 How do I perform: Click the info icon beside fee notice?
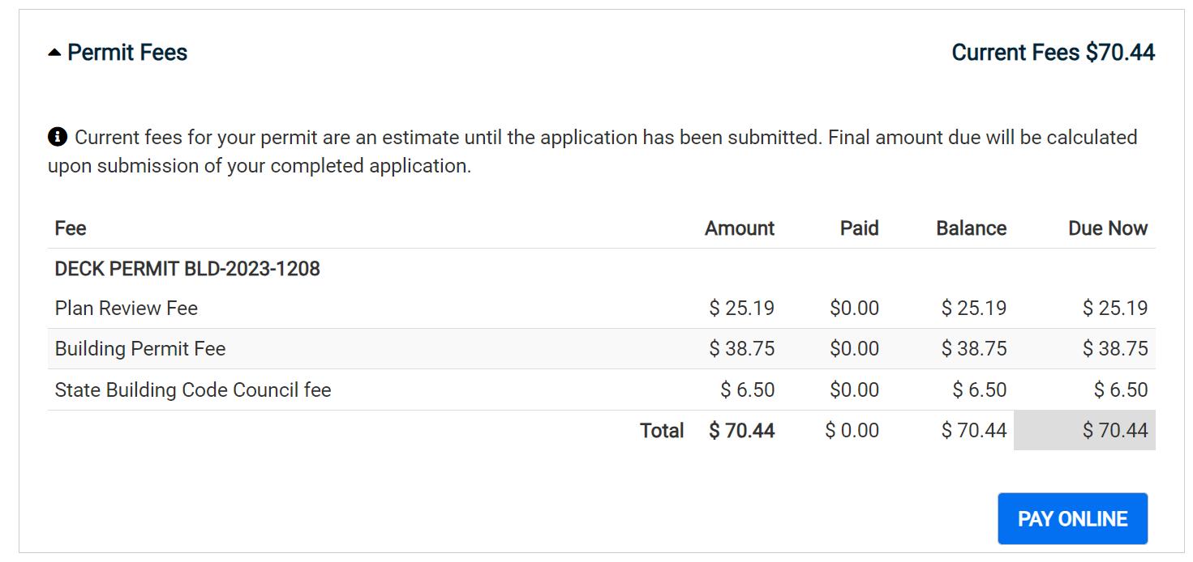[x=57, y=137]
